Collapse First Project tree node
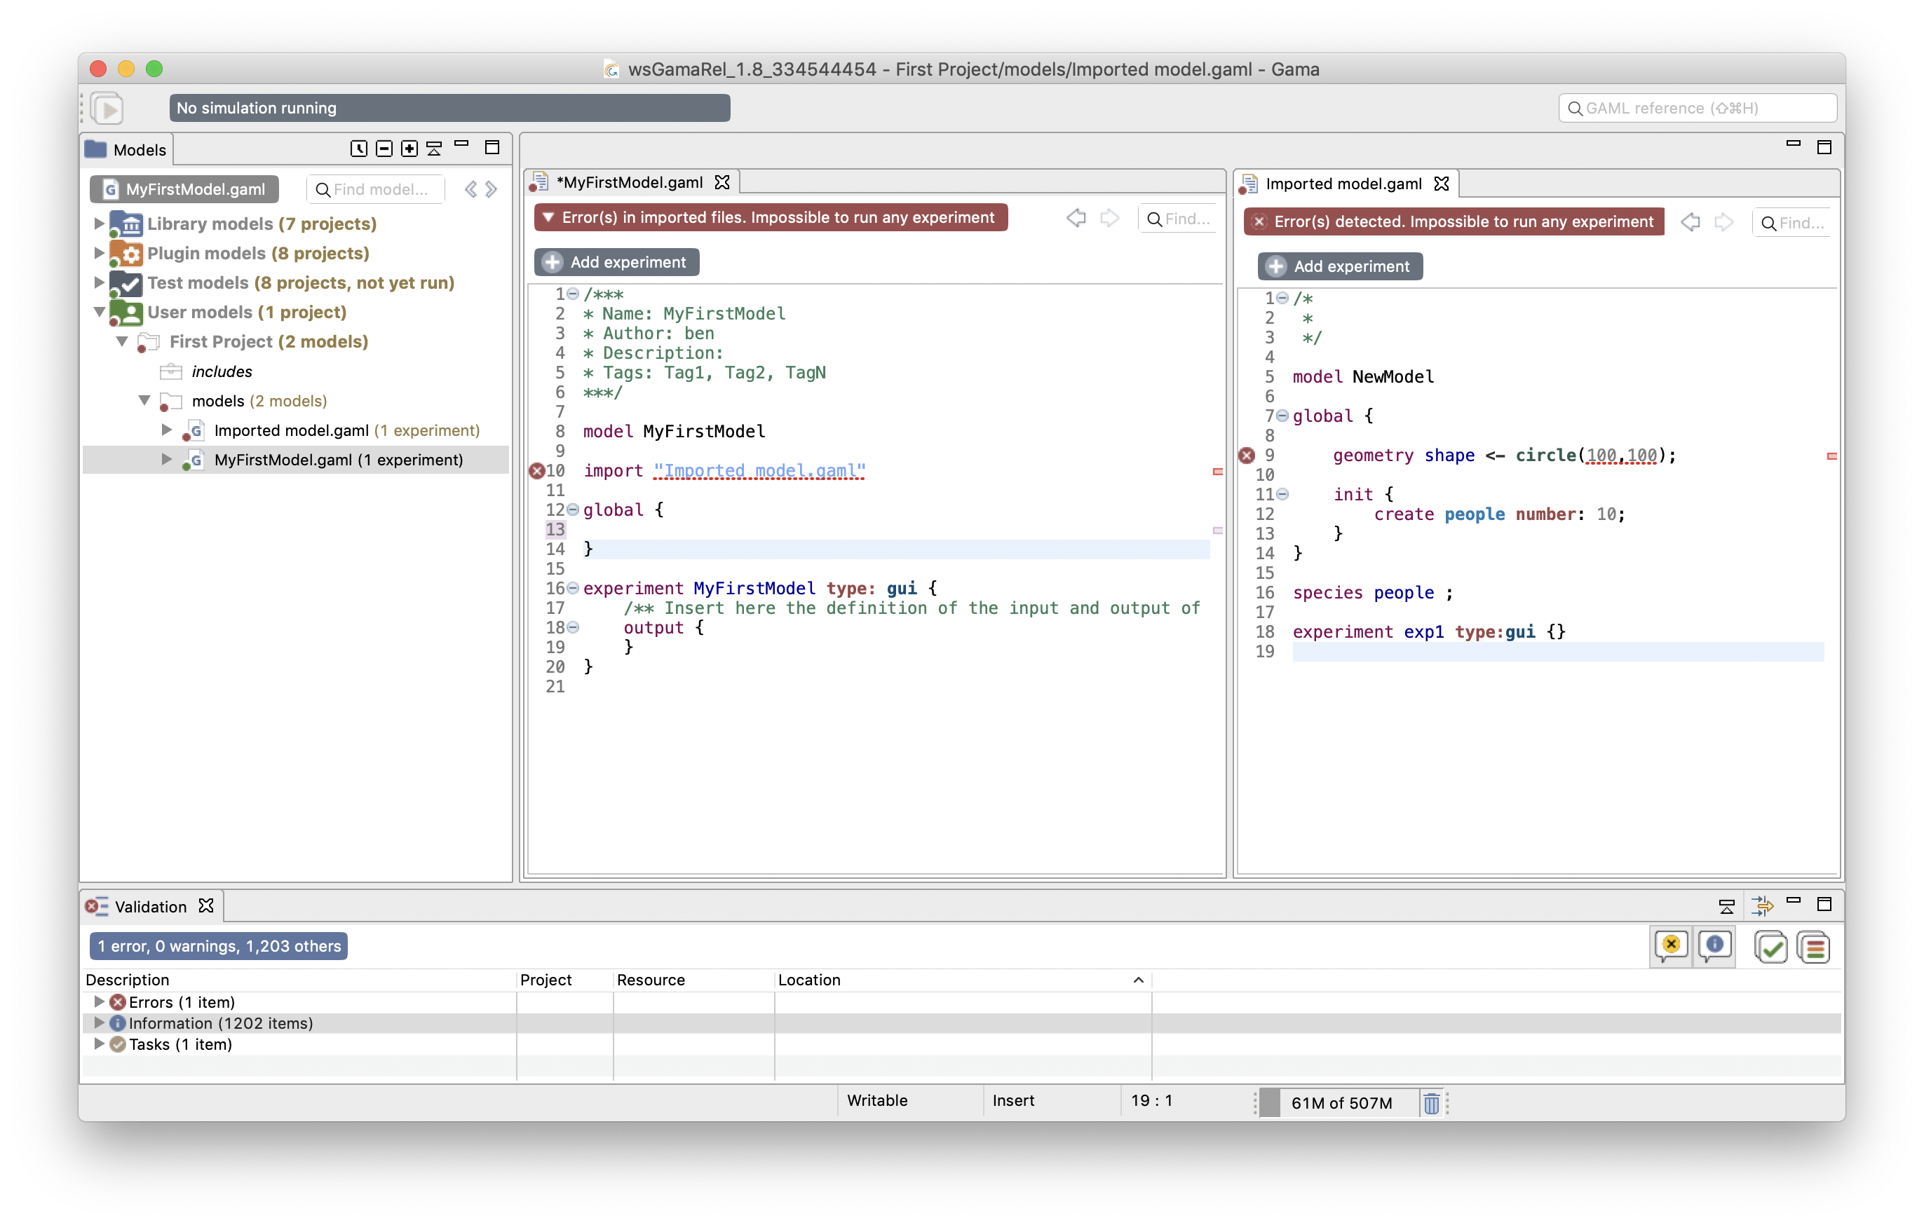This screenshot has height=1225, width=1924. coord(121,342)
